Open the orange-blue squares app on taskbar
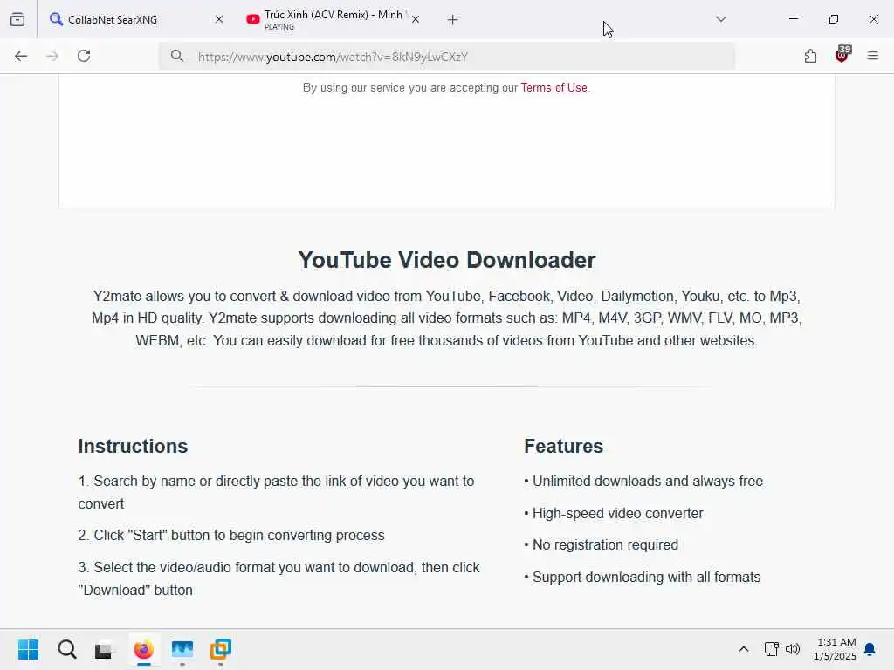 [x=221, y=649]
